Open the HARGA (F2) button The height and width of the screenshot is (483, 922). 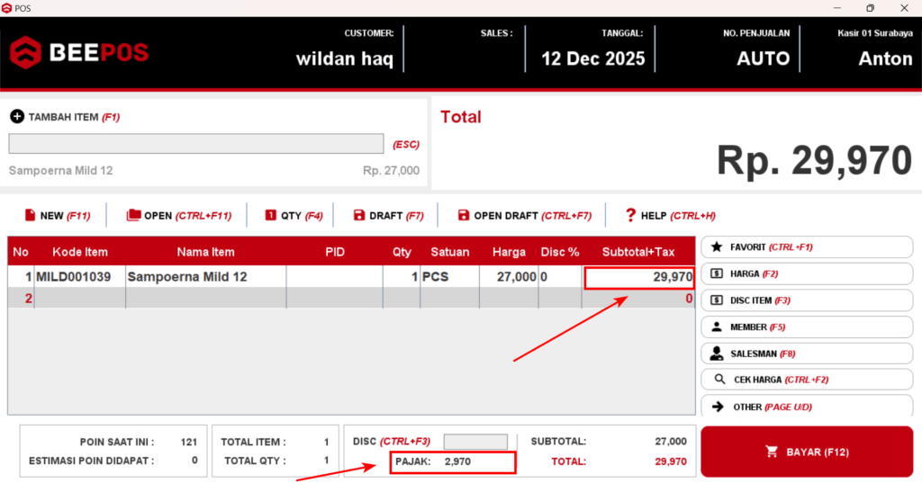tap(807, 273)
